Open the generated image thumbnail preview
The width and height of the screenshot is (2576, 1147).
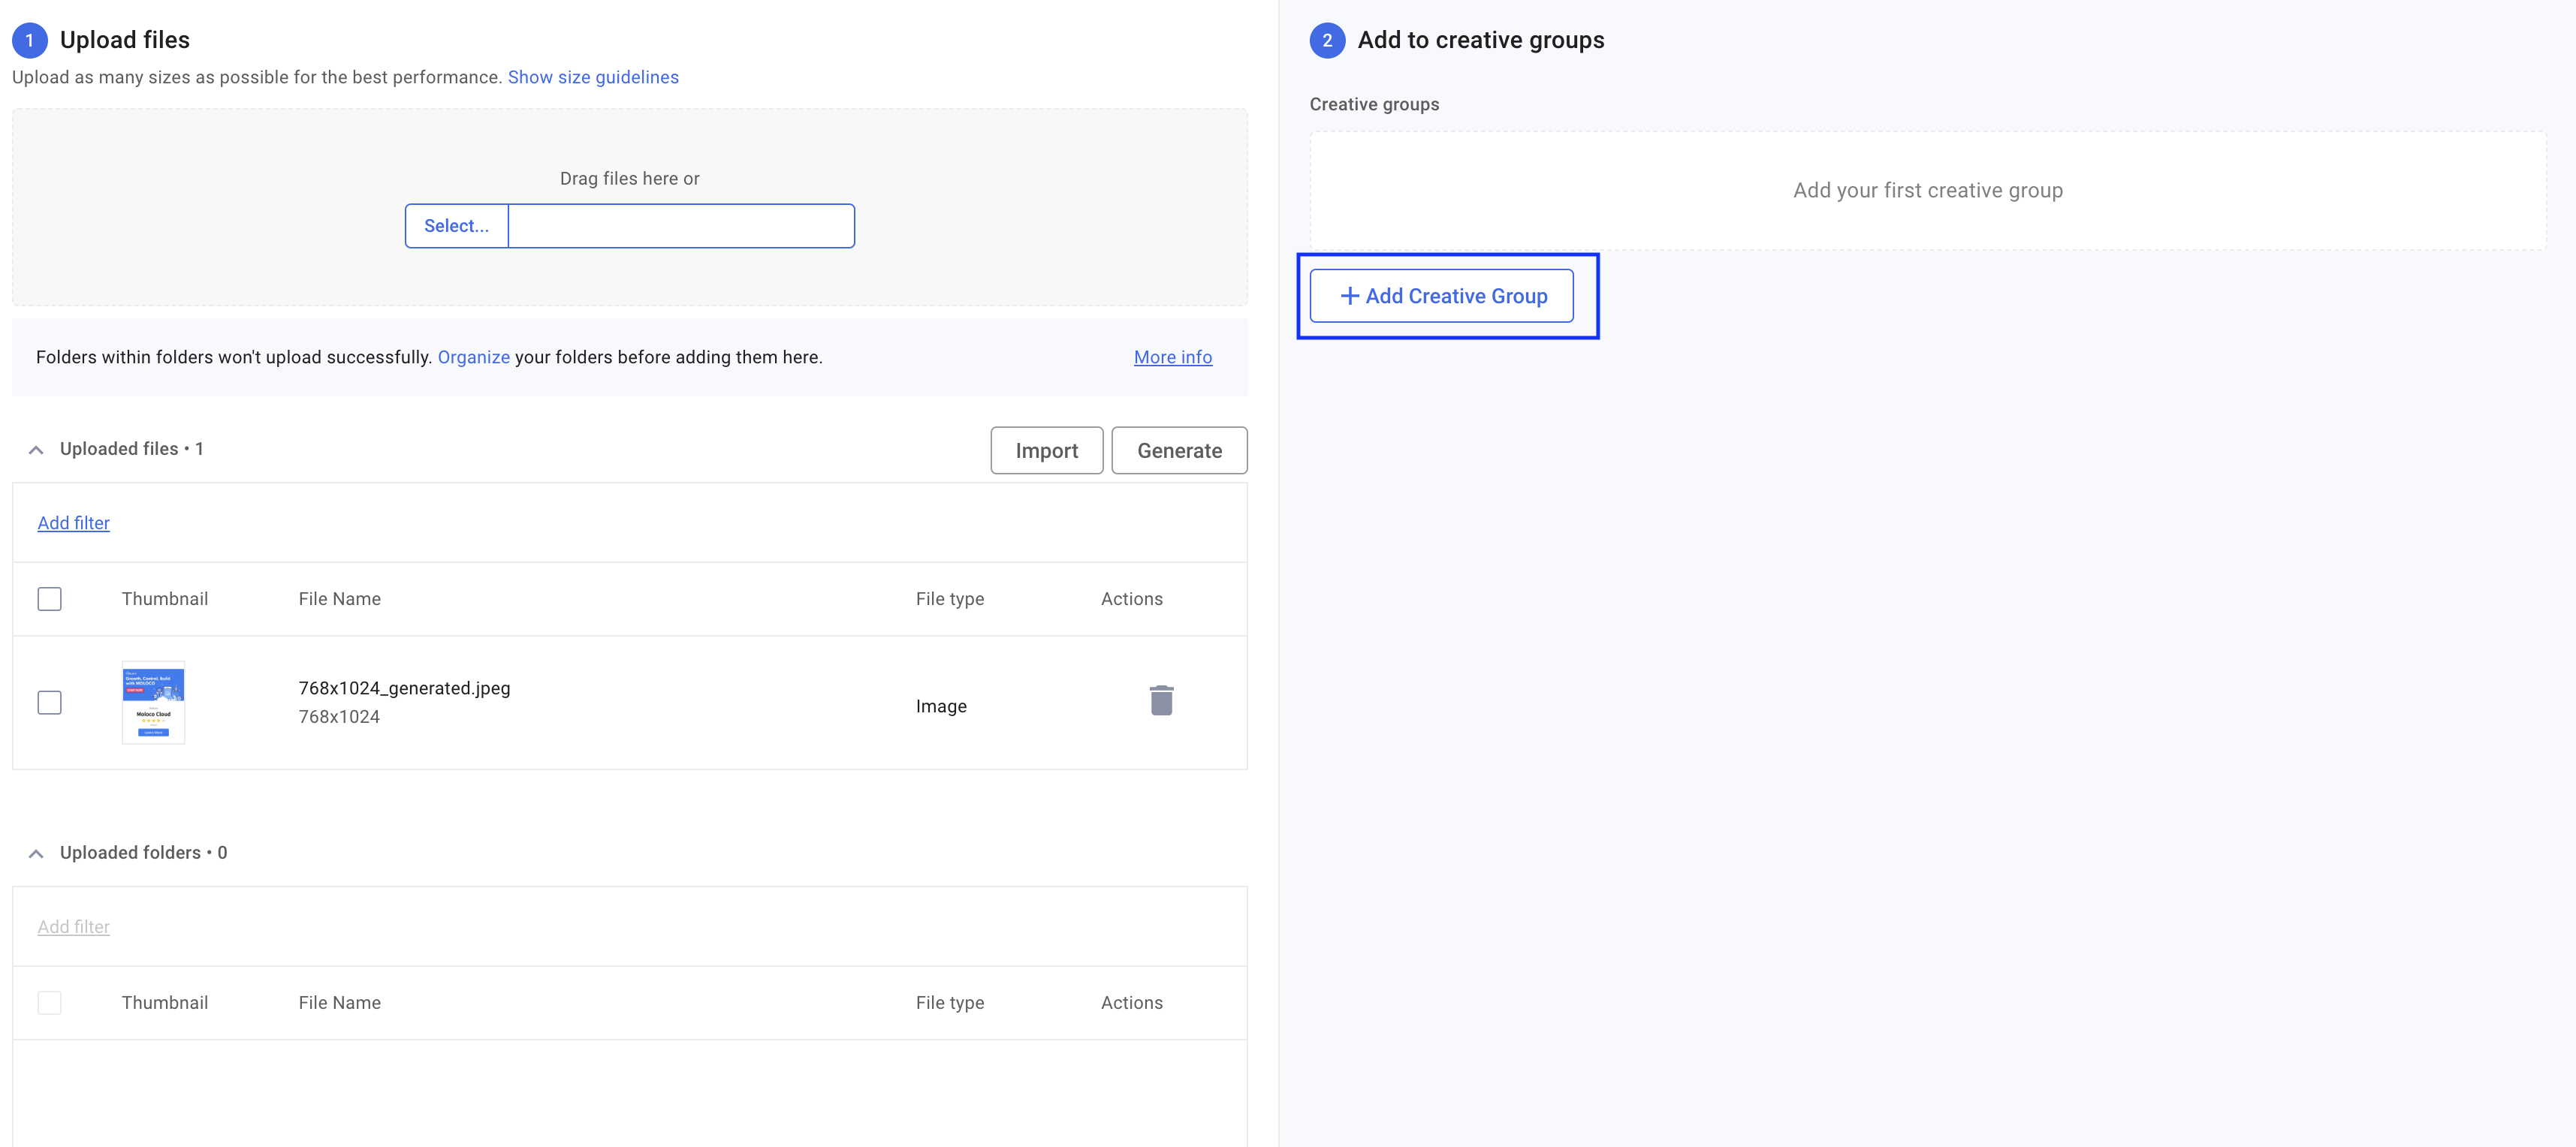tap(153, 703)
